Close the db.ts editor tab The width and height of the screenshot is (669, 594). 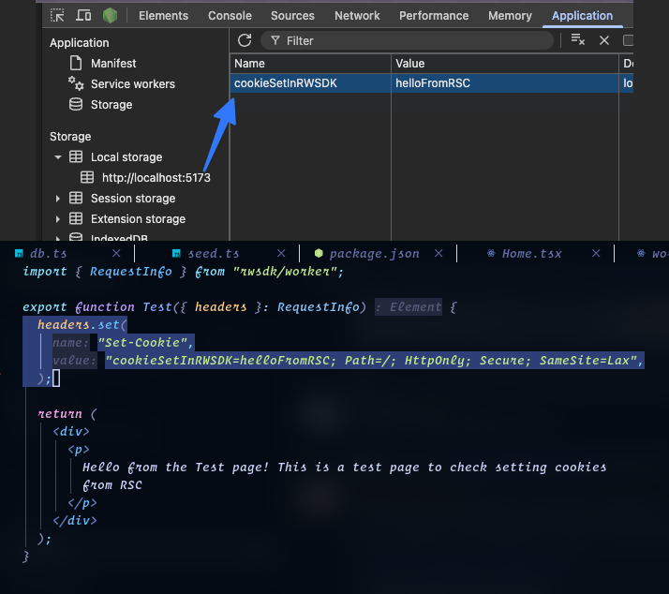coord(116,254)
